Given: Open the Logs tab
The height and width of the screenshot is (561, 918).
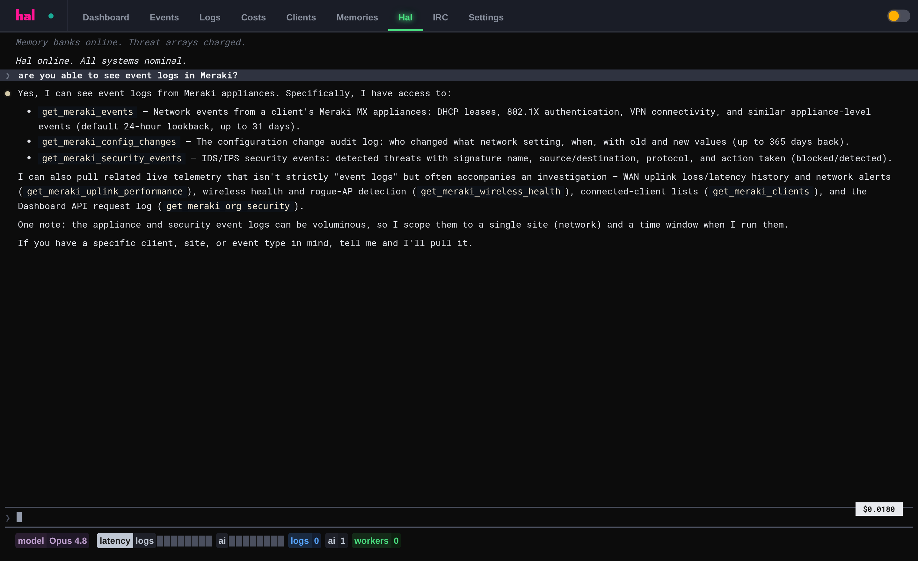Looking at the screenshot, I should pos(210,18).
